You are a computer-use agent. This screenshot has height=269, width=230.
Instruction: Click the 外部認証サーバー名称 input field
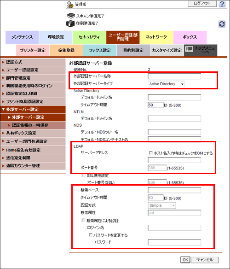click(174, 76)
